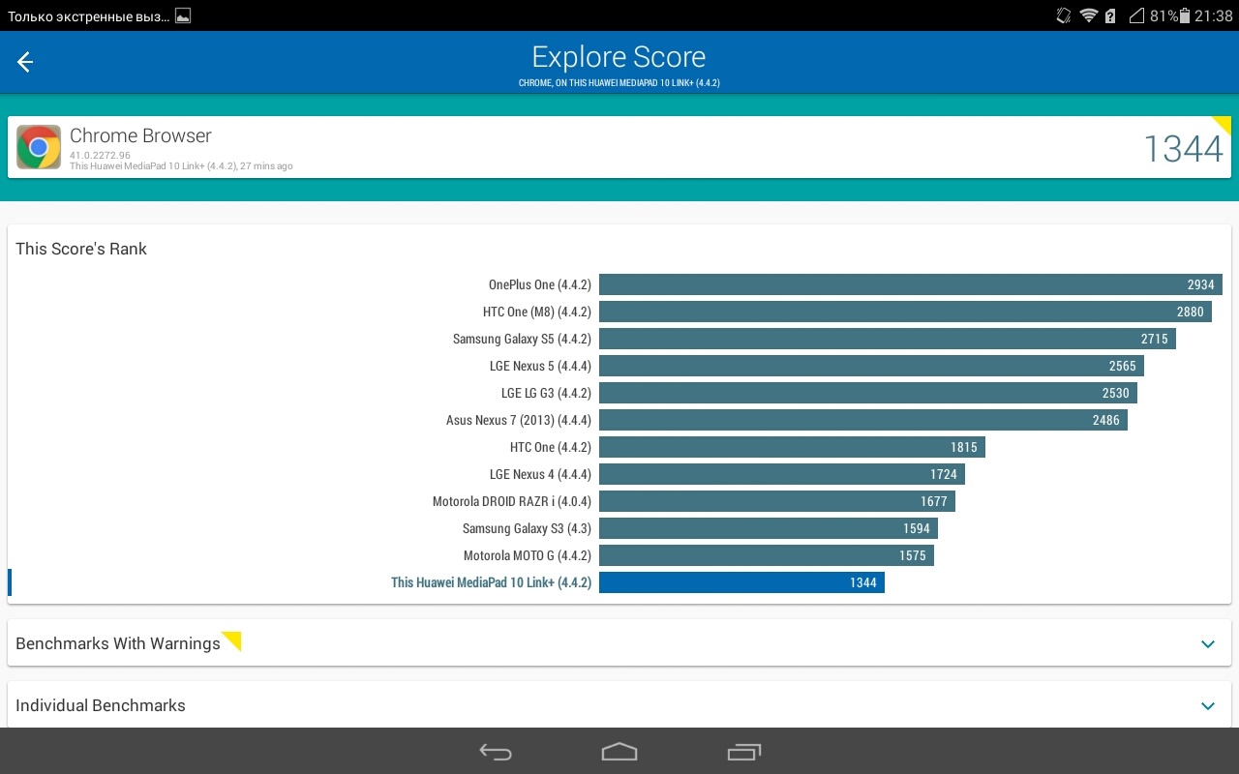1239x774 pixels.
Task: Tap the Wi-Fi status bar icon
Action: pos(1089,15)
